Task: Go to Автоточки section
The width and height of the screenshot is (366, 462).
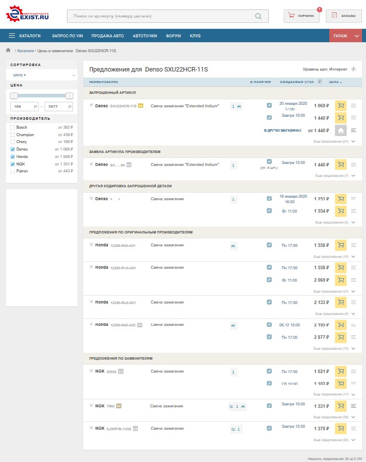Action: pos(145,36)
